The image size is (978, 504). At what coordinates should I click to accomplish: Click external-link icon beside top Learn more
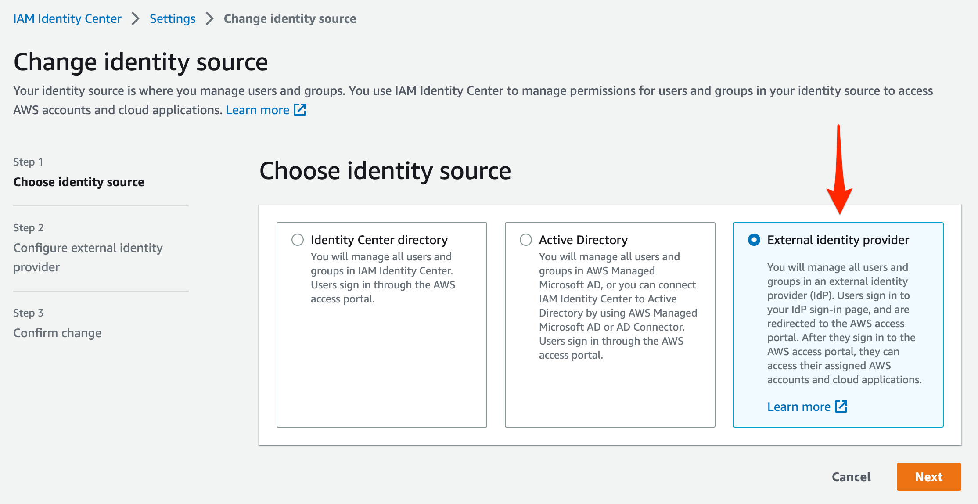click(x=300, y=110)
